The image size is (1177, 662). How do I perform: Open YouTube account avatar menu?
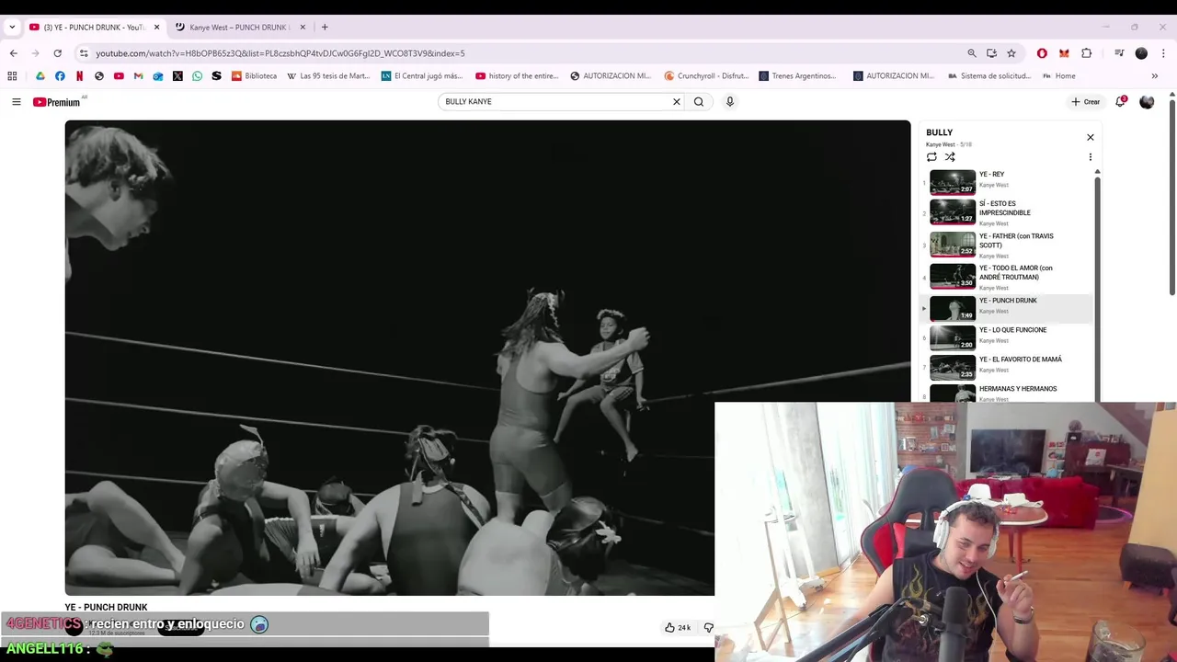pyautogui.click(x=1147, y=102)
